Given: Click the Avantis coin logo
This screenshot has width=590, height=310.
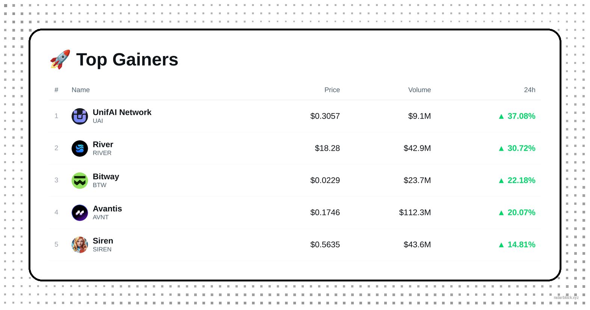Looking at the screenshot, I should pos(80,213).
